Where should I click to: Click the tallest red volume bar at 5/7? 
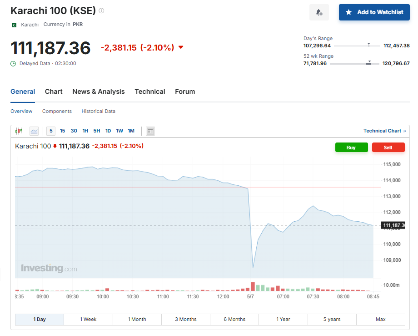coord(253,286)
